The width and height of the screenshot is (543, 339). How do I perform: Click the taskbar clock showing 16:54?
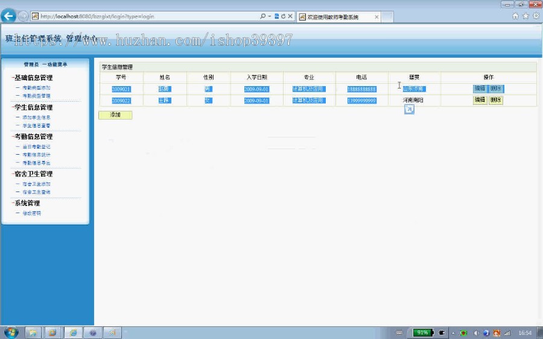click(x=525, y=333)
